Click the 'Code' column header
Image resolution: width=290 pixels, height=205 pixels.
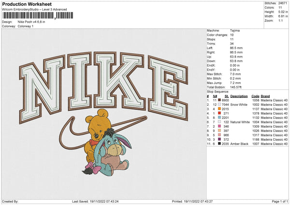(x=255, y=96)
